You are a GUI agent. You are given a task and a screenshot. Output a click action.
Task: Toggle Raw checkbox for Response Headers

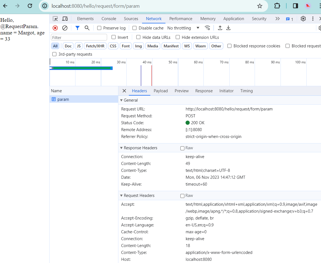tap(182, 148)
